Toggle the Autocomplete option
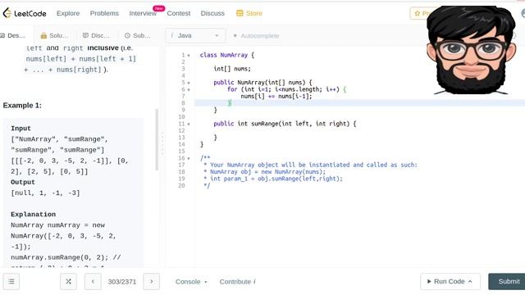 tap(256, 36)
